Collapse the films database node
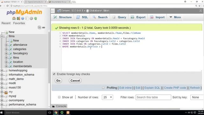204x115 pixels. pos(2,36)
